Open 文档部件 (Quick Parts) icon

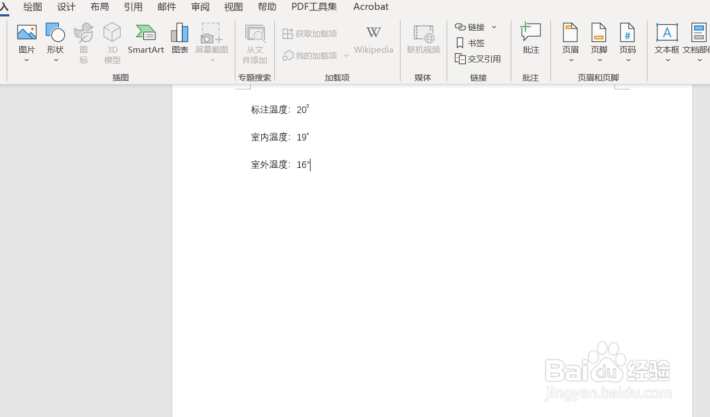click(699, 32)
